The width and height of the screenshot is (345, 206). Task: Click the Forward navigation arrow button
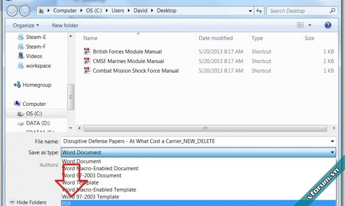click(x=25, y=11)
